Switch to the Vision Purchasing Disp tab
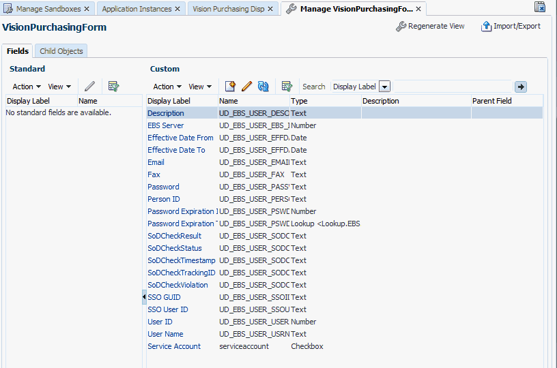This screenshot has width=557, height=368. click(229, 9)
